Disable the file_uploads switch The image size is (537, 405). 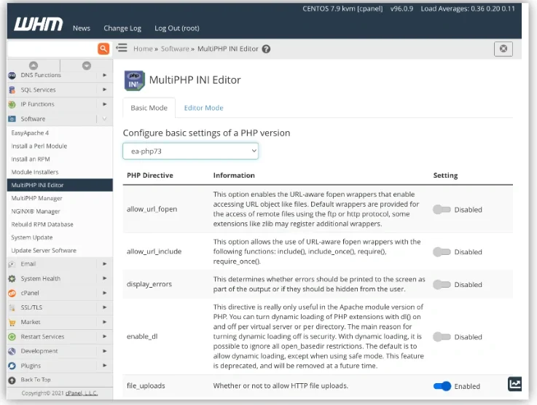pos(442,386)
